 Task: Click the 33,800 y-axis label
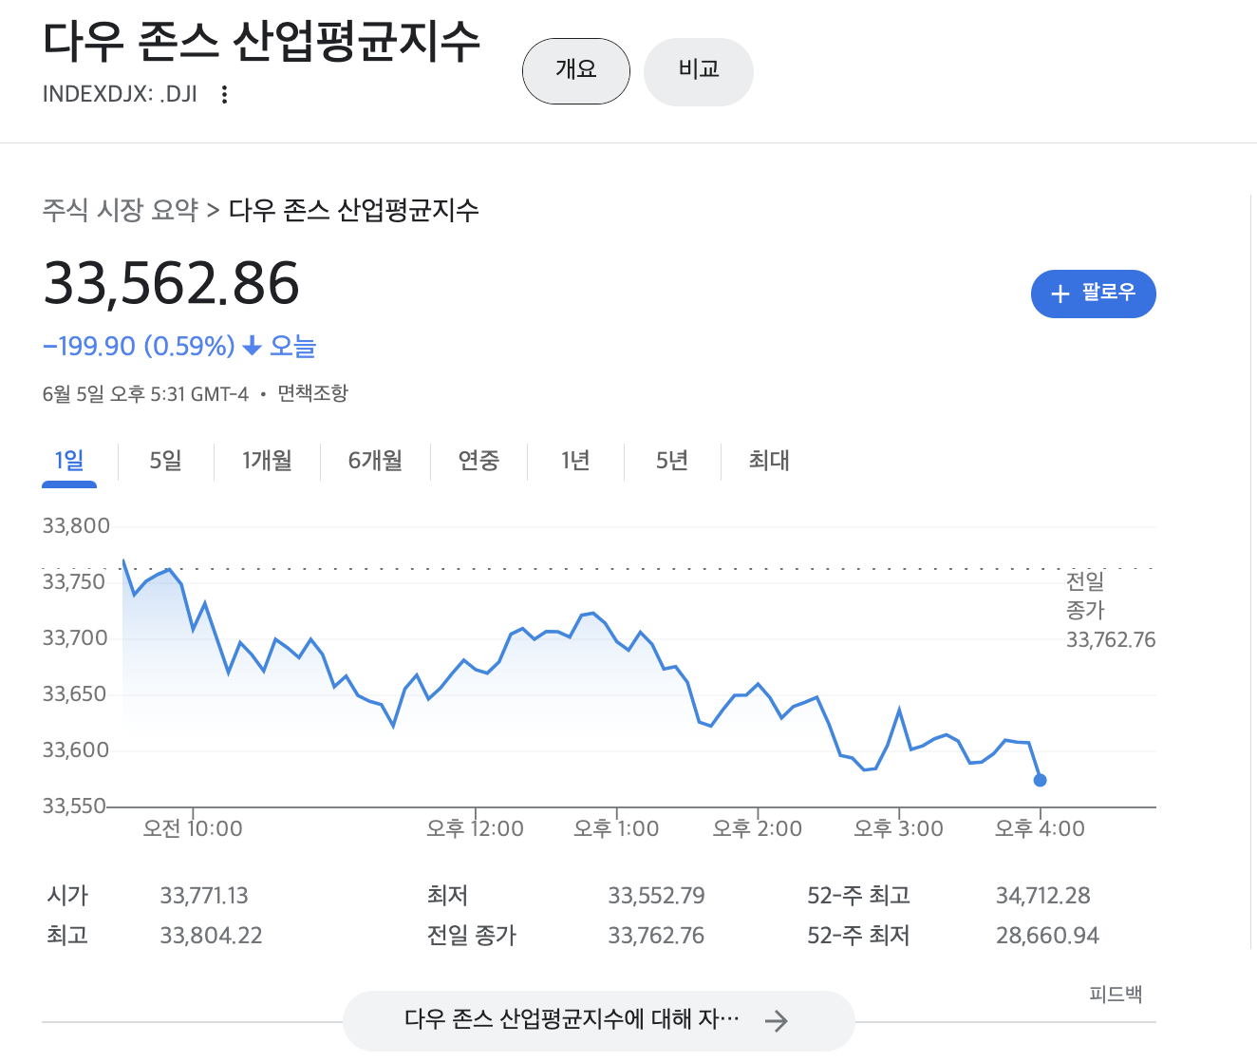[76, 526]
